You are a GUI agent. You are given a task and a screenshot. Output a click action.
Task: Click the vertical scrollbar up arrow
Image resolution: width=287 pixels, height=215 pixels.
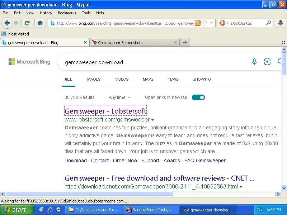click(x=284, y=49)
